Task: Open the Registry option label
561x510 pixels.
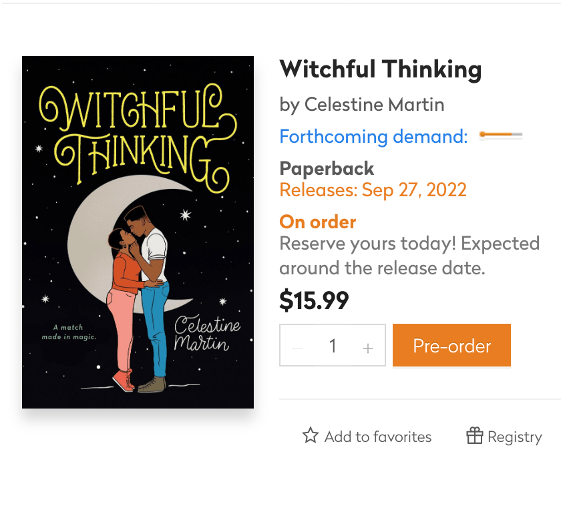Action: click(514, 437)
